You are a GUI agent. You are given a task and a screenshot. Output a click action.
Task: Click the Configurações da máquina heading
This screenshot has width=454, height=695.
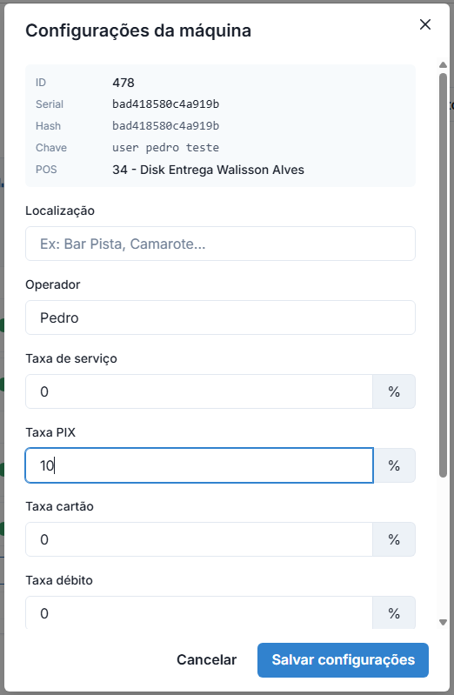point(138,30)
